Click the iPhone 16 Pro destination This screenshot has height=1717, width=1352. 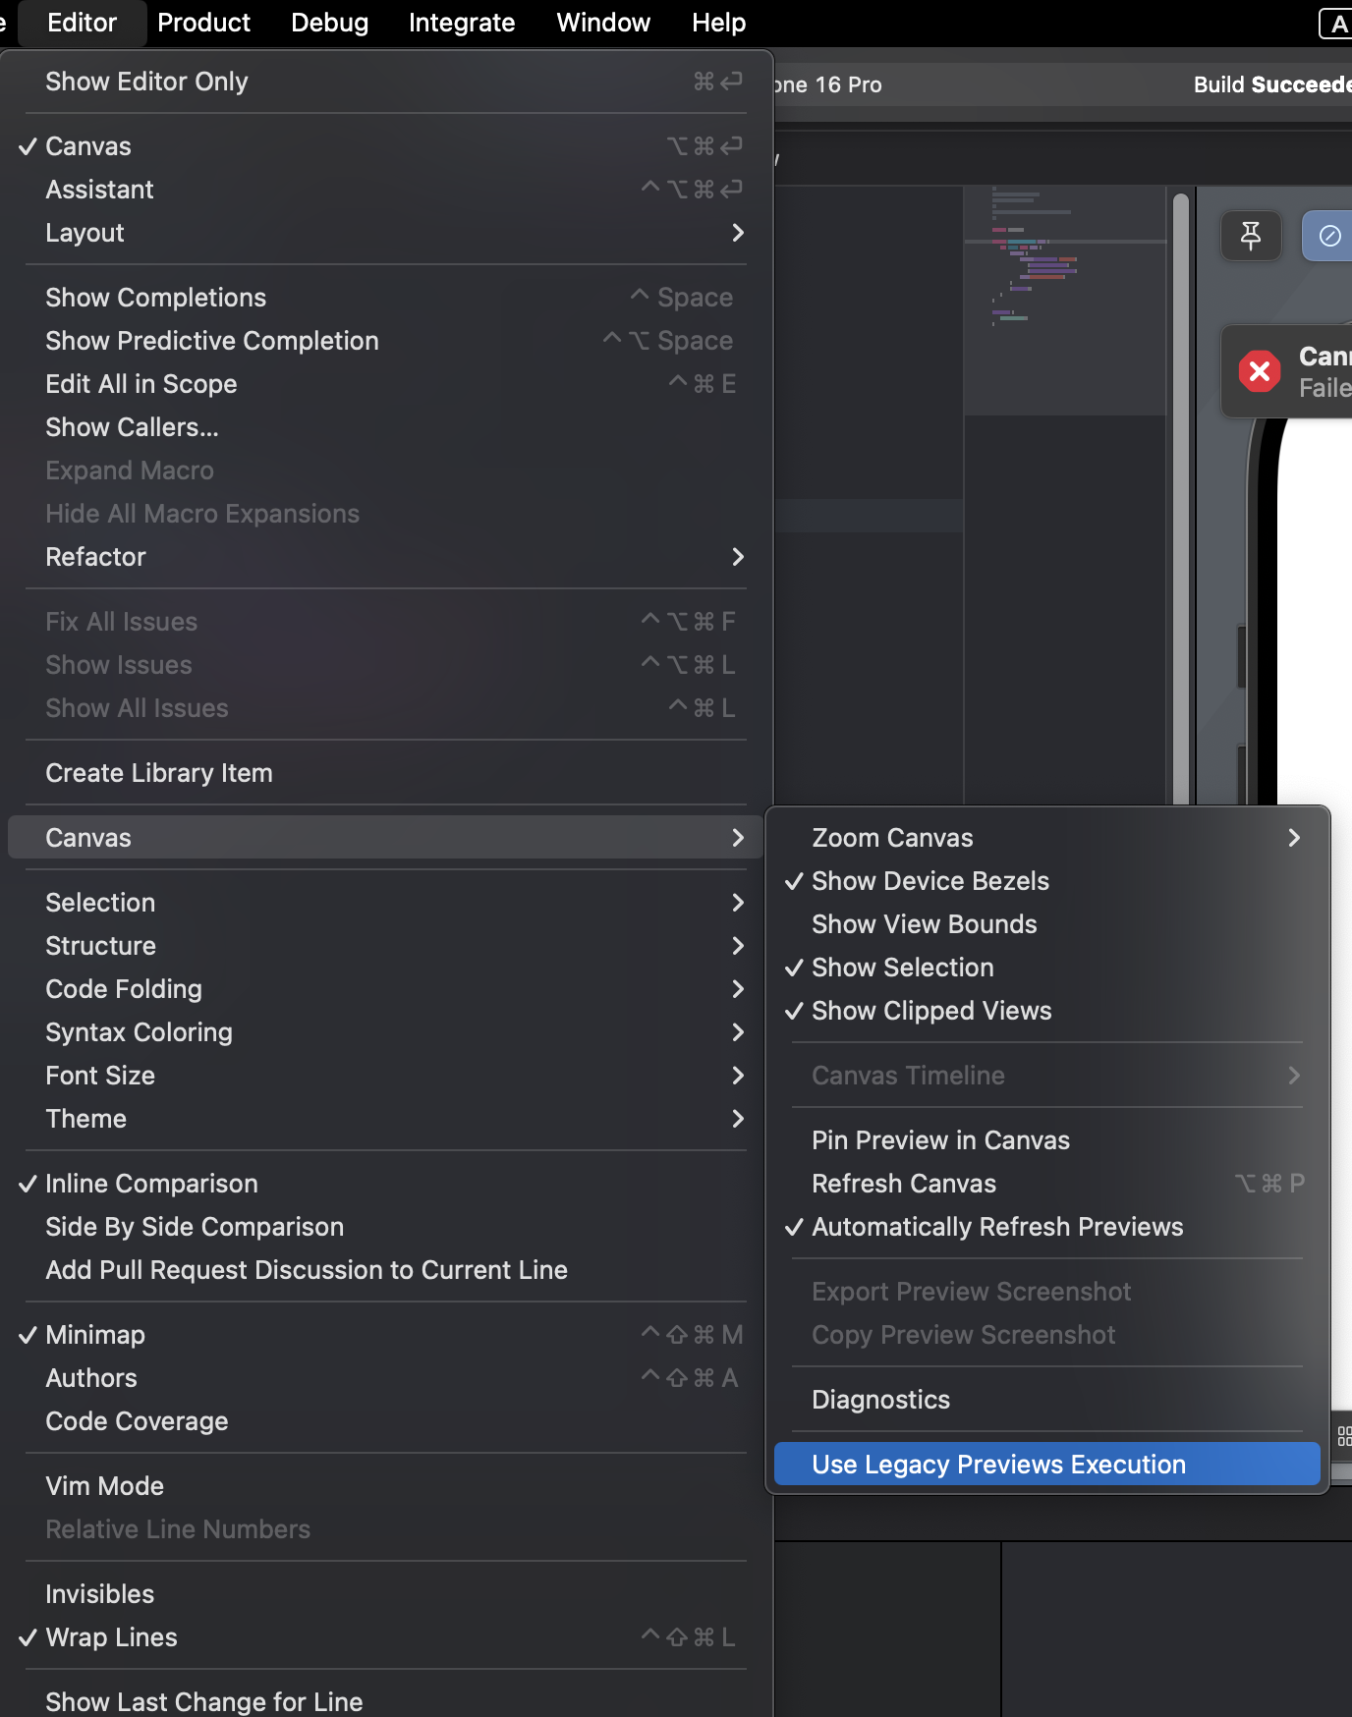828,84
